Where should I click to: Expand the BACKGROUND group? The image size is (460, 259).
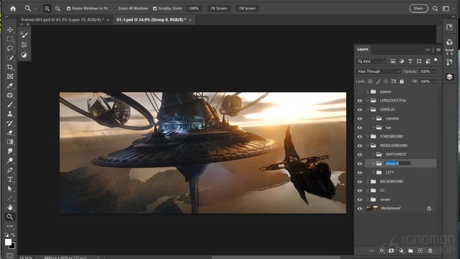coord(368,182)
